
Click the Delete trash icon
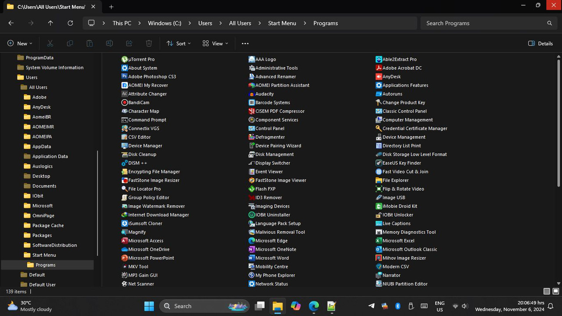(149, 43)
